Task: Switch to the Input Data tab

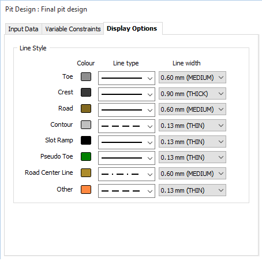Action: coord(23,29)
